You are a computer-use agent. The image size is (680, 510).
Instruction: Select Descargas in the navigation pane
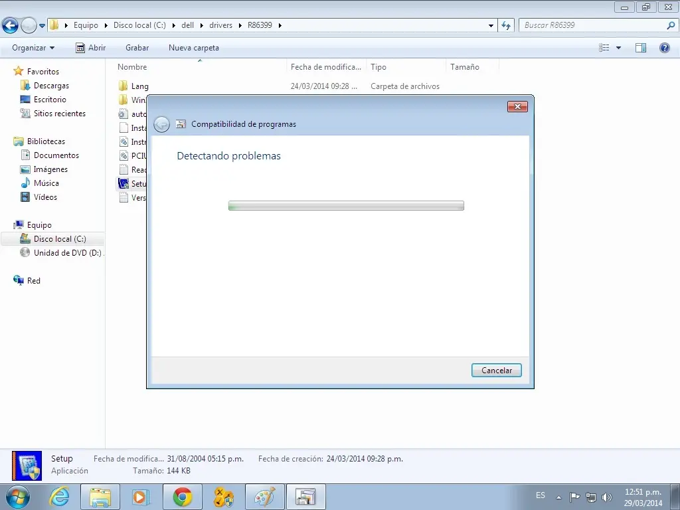point(45,86)
